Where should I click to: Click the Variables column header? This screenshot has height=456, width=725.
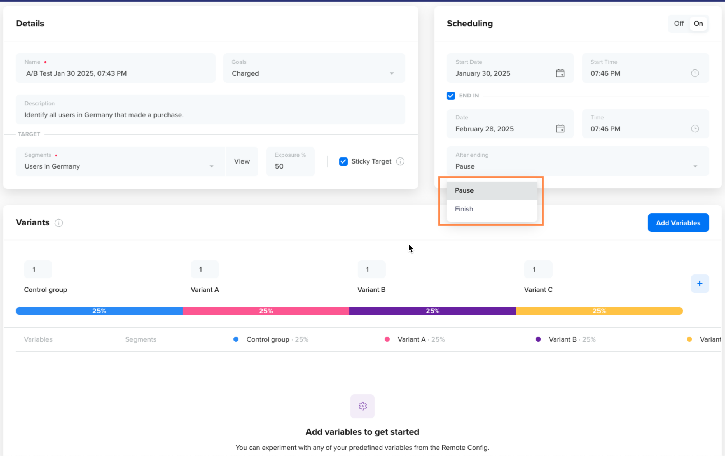38,339
